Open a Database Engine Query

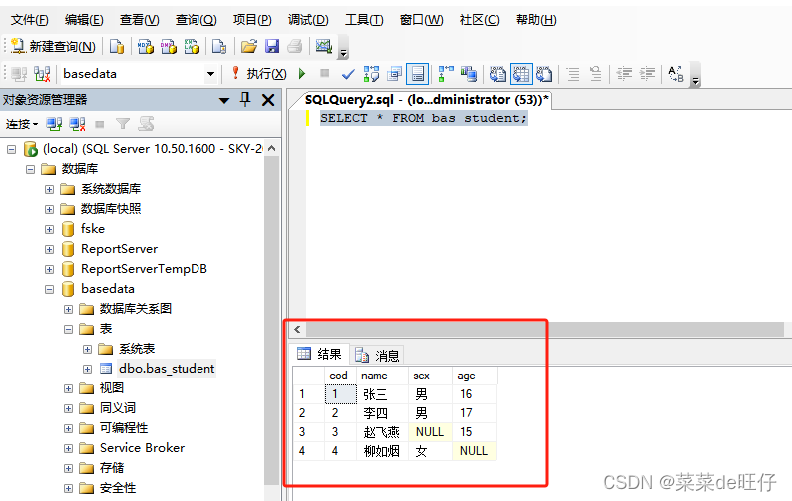pyautogui.click(x=117, y=47)
